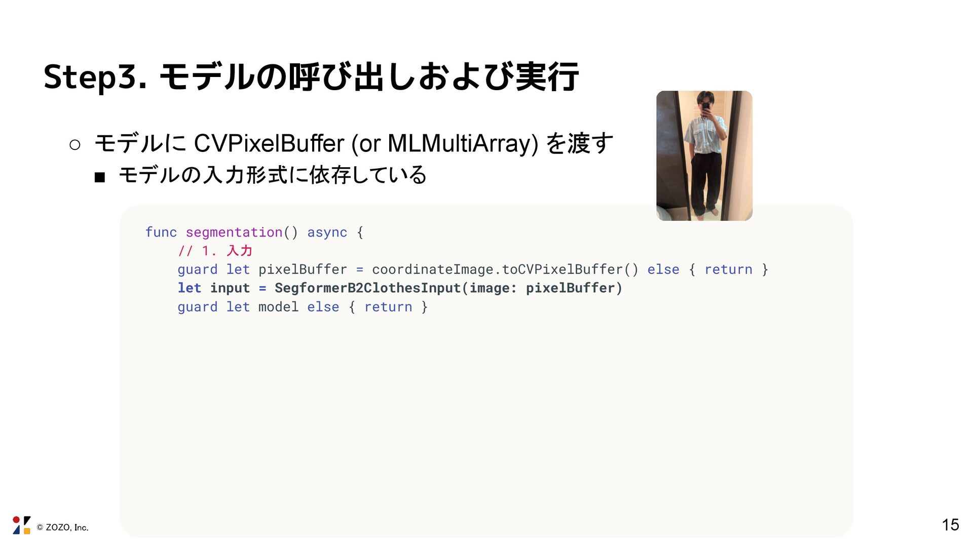Click MLMultiArray in the bullet text
Screen dimensions: 973x547
(x=459, y=143)
